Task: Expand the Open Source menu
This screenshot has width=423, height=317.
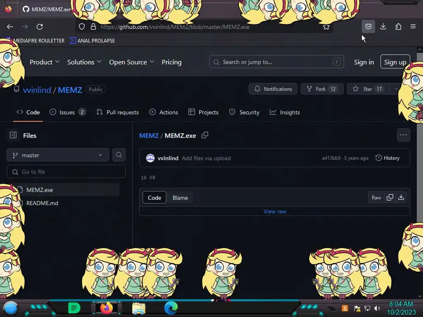Action: (x=132, y=62)
